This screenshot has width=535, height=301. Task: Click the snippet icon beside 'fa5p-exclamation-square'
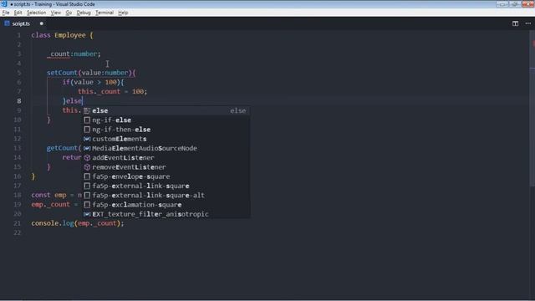point(87,205)
